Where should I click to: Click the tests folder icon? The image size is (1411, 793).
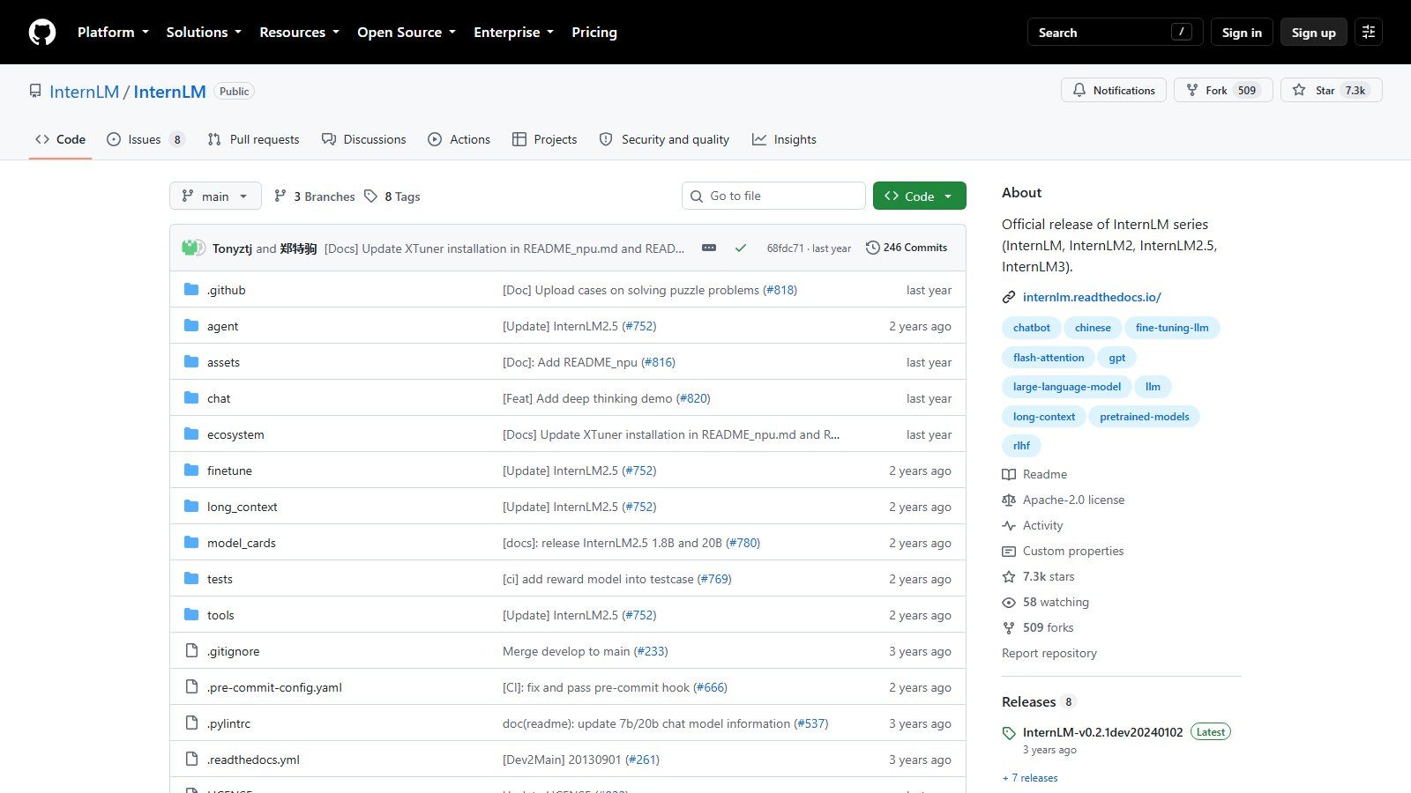(x=191, y=578)
